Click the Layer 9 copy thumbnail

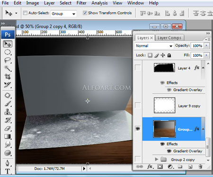tap(164, 105)
